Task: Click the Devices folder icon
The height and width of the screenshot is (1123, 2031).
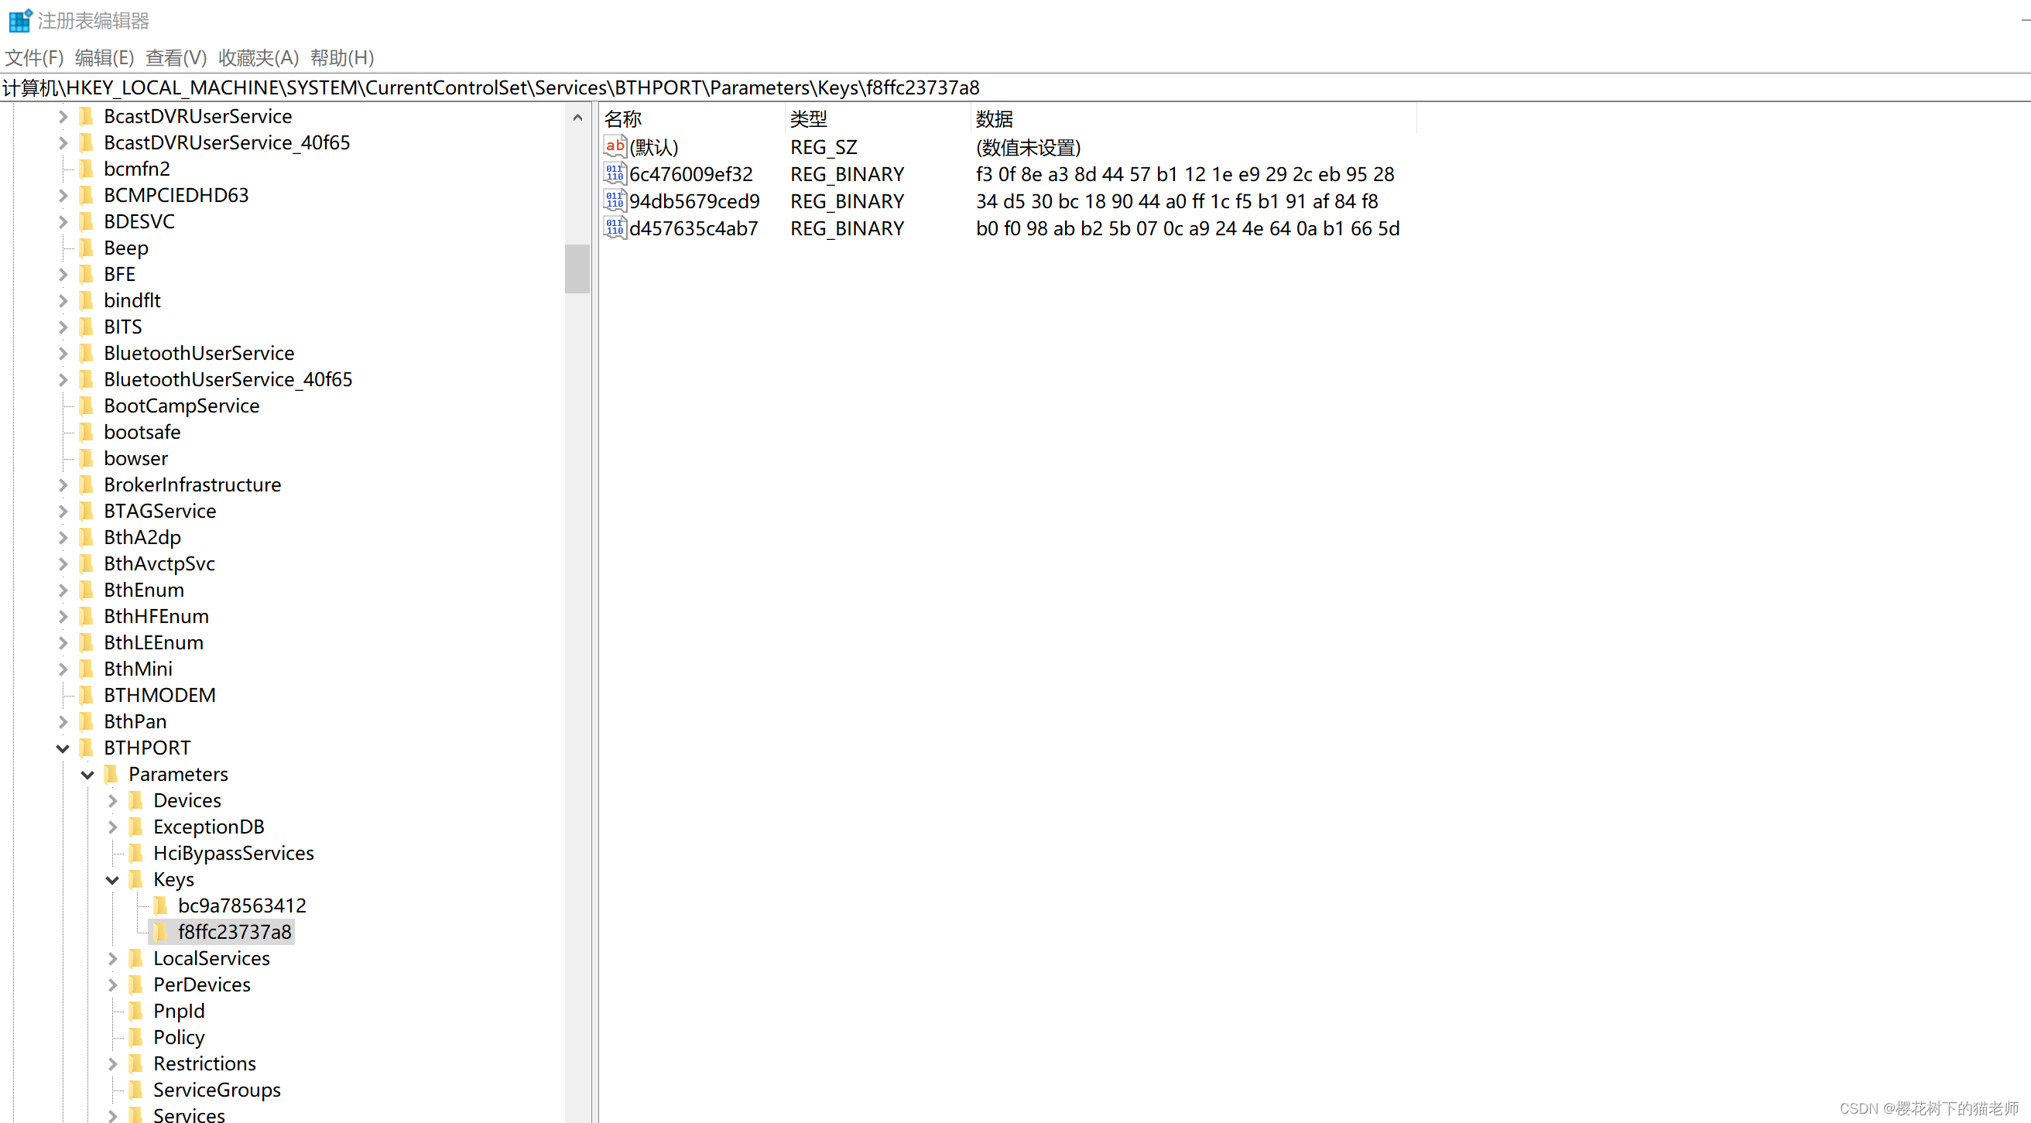Action: 136,800
